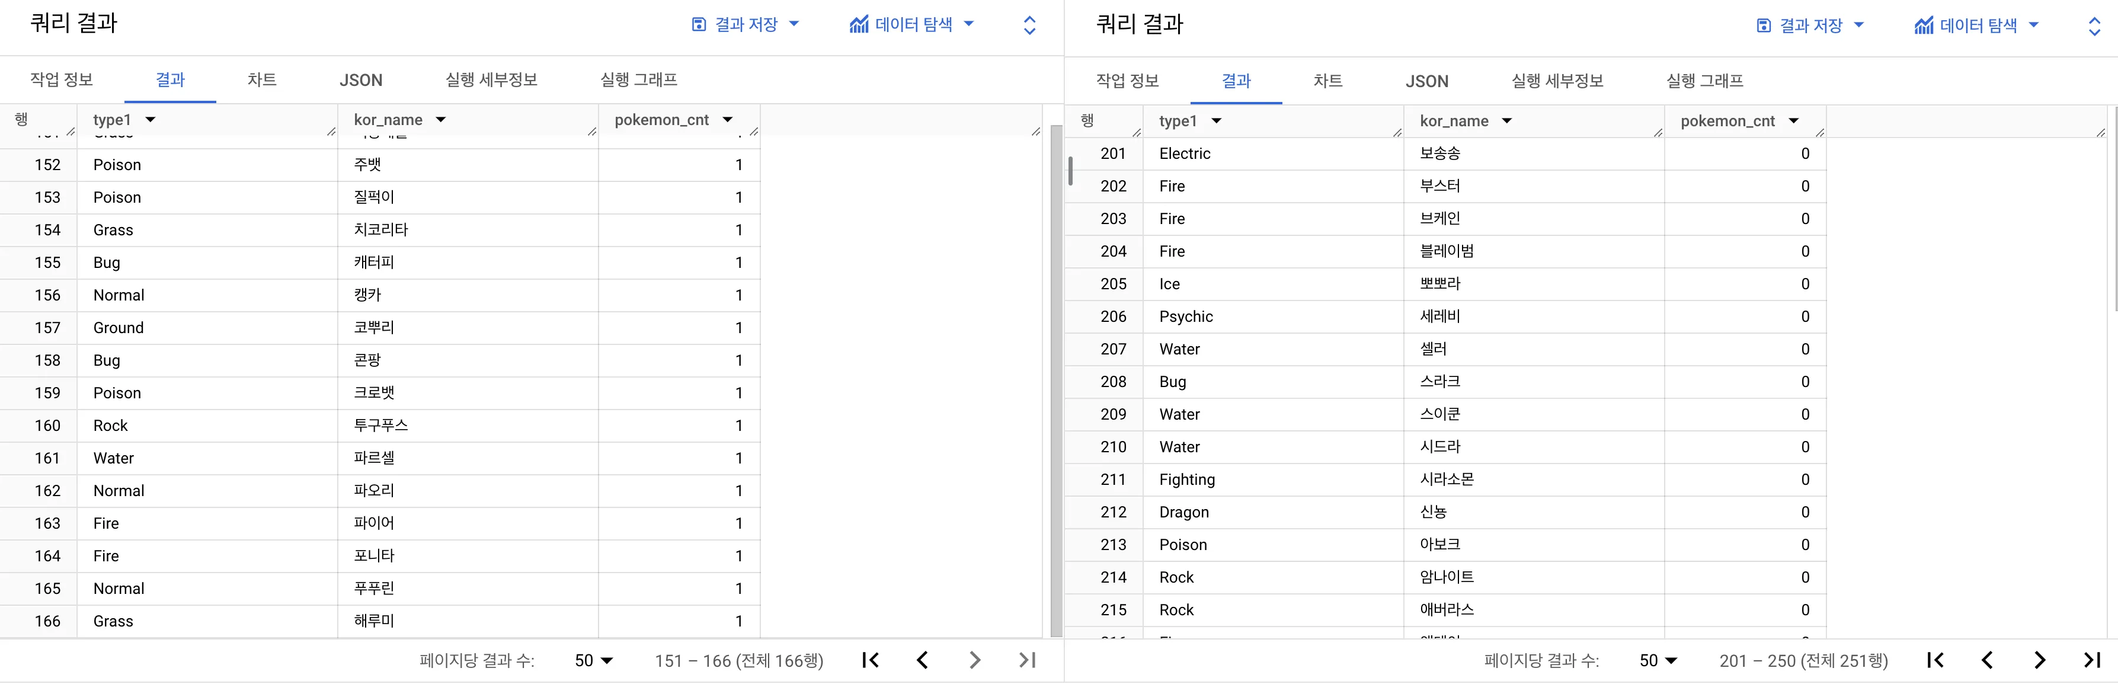Open pokemon_cnt column menu in left table
Viewport: 2118px width, 684px height.
(728, 120)
